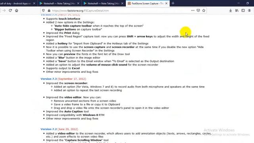
Task: Click 'repeat the last screen recording' bullet
Action: (88, 90)
